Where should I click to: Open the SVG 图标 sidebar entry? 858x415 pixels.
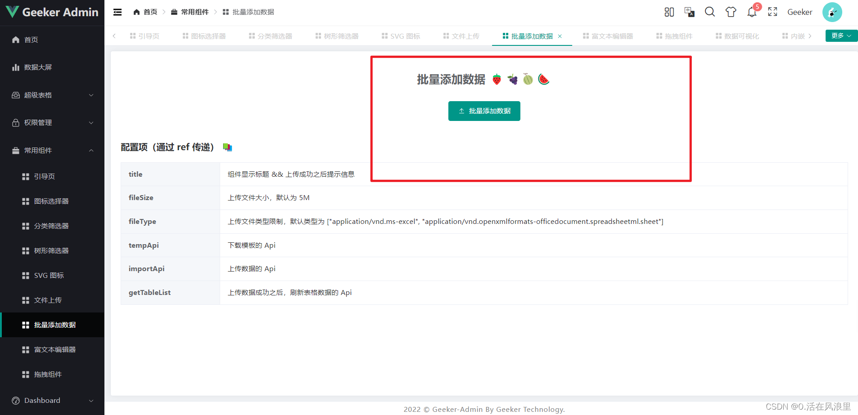49,275
